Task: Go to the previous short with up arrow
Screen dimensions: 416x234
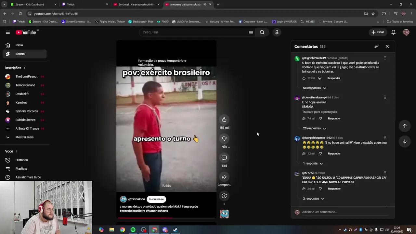Action: click(x=405, y=126)
